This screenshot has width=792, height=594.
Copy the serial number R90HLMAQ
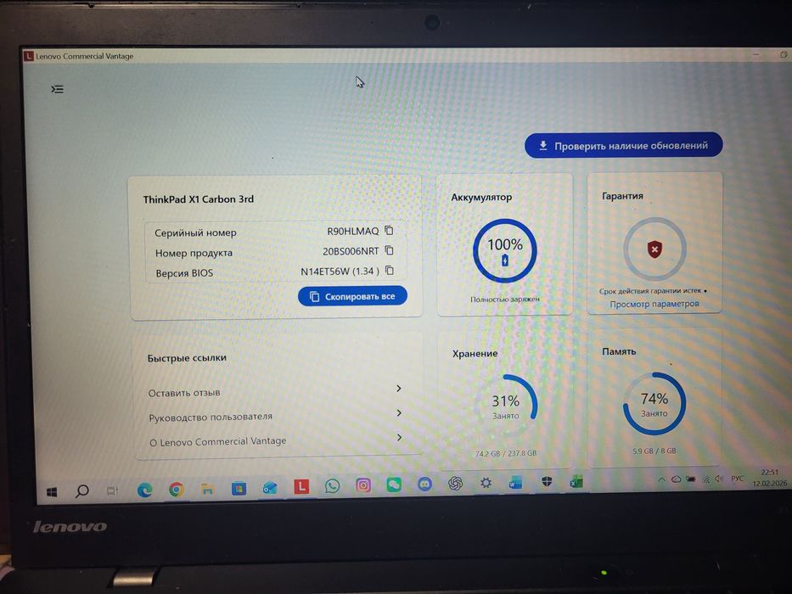[389, 230]
